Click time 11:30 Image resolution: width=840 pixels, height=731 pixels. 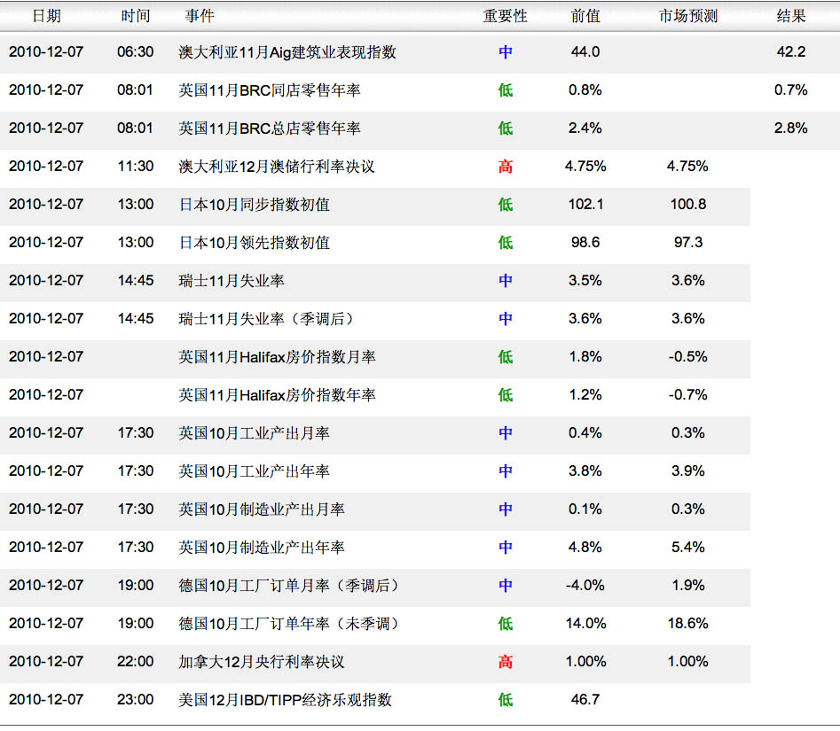[x=136, y=167]
